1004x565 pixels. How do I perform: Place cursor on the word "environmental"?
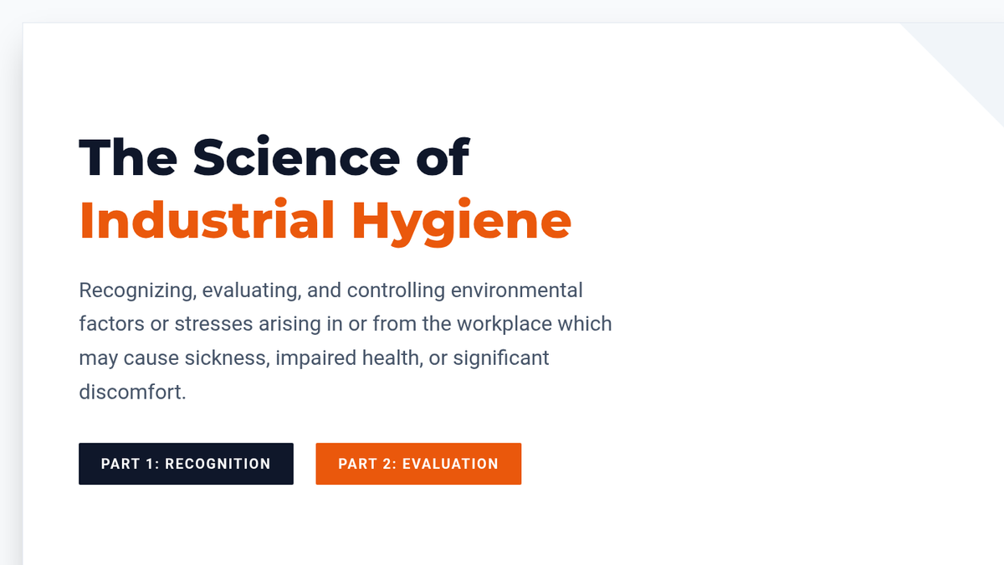click(516, 290)
